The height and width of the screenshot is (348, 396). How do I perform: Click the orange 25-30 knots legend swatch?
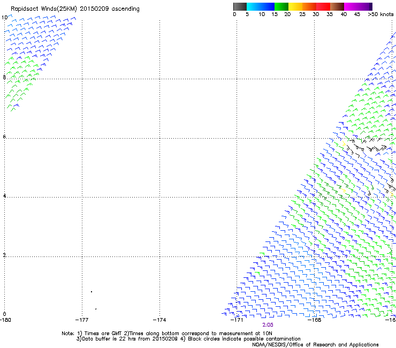tap(309, 6)
